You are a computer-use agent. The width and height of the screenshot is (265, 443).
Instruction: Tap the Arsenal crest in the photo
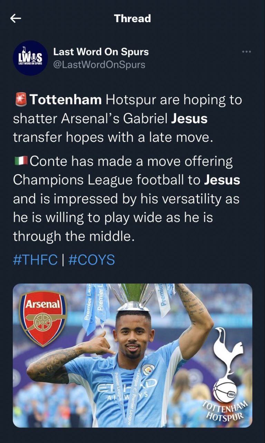click(43, 318)
